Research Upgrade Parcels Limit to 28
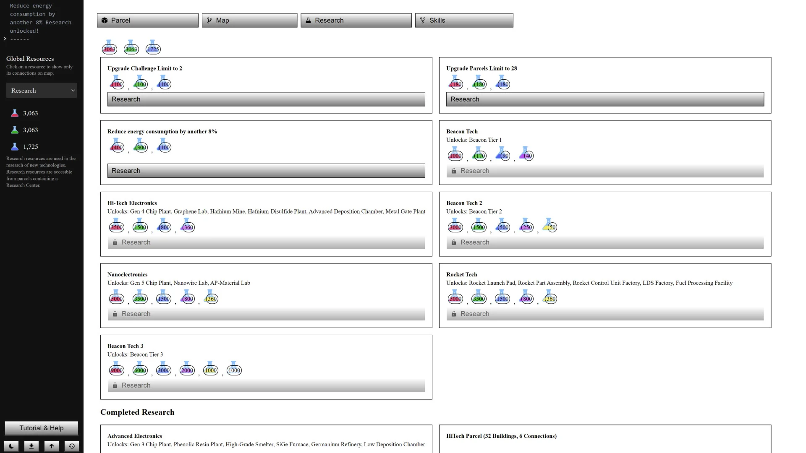The image size is (806, 453). point(605,99)
